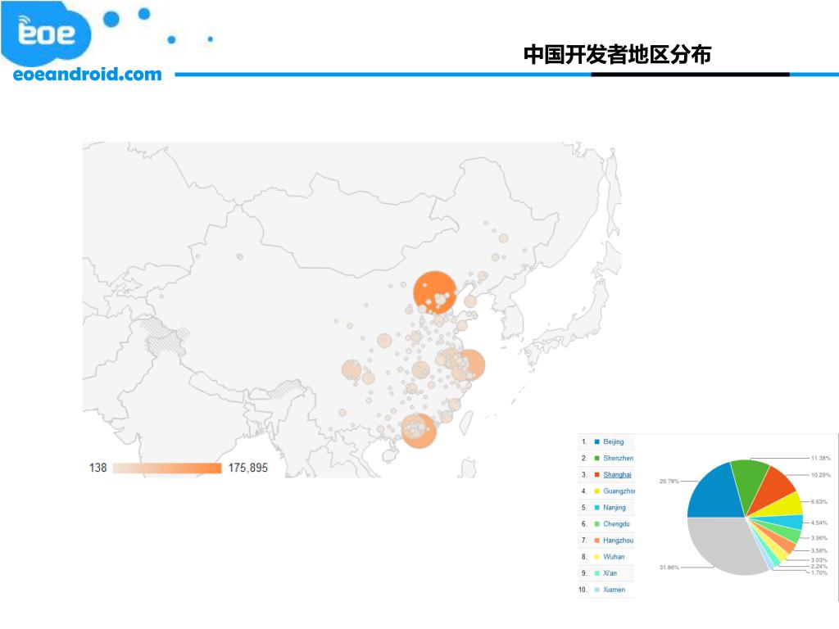Select the 11.38% pie label
This screenshot has height=629, width=839.
click(821, 459)
